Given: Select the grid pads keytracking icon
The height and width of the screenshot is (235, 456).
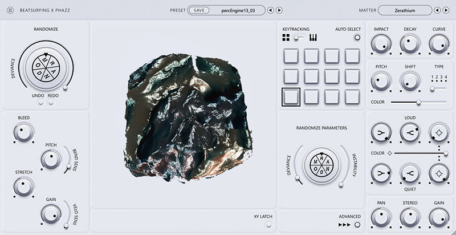Looking at the screenshot, I should click(286, 38).
